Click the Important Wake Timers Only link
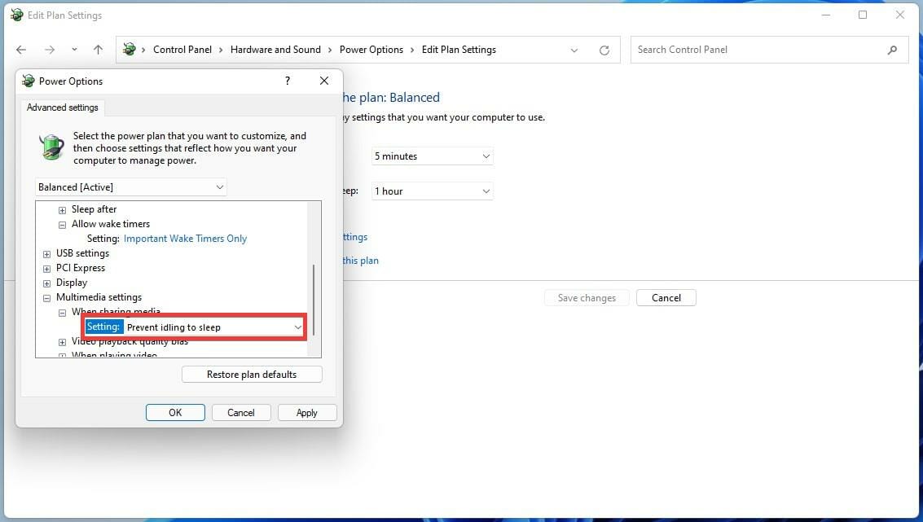 185,238
